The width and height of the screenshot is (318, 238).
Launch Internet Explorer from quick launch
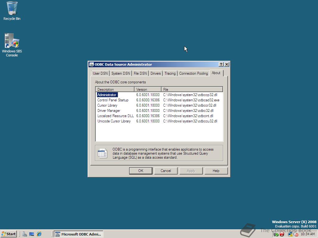pyautogui.click(x=39, y=234)
